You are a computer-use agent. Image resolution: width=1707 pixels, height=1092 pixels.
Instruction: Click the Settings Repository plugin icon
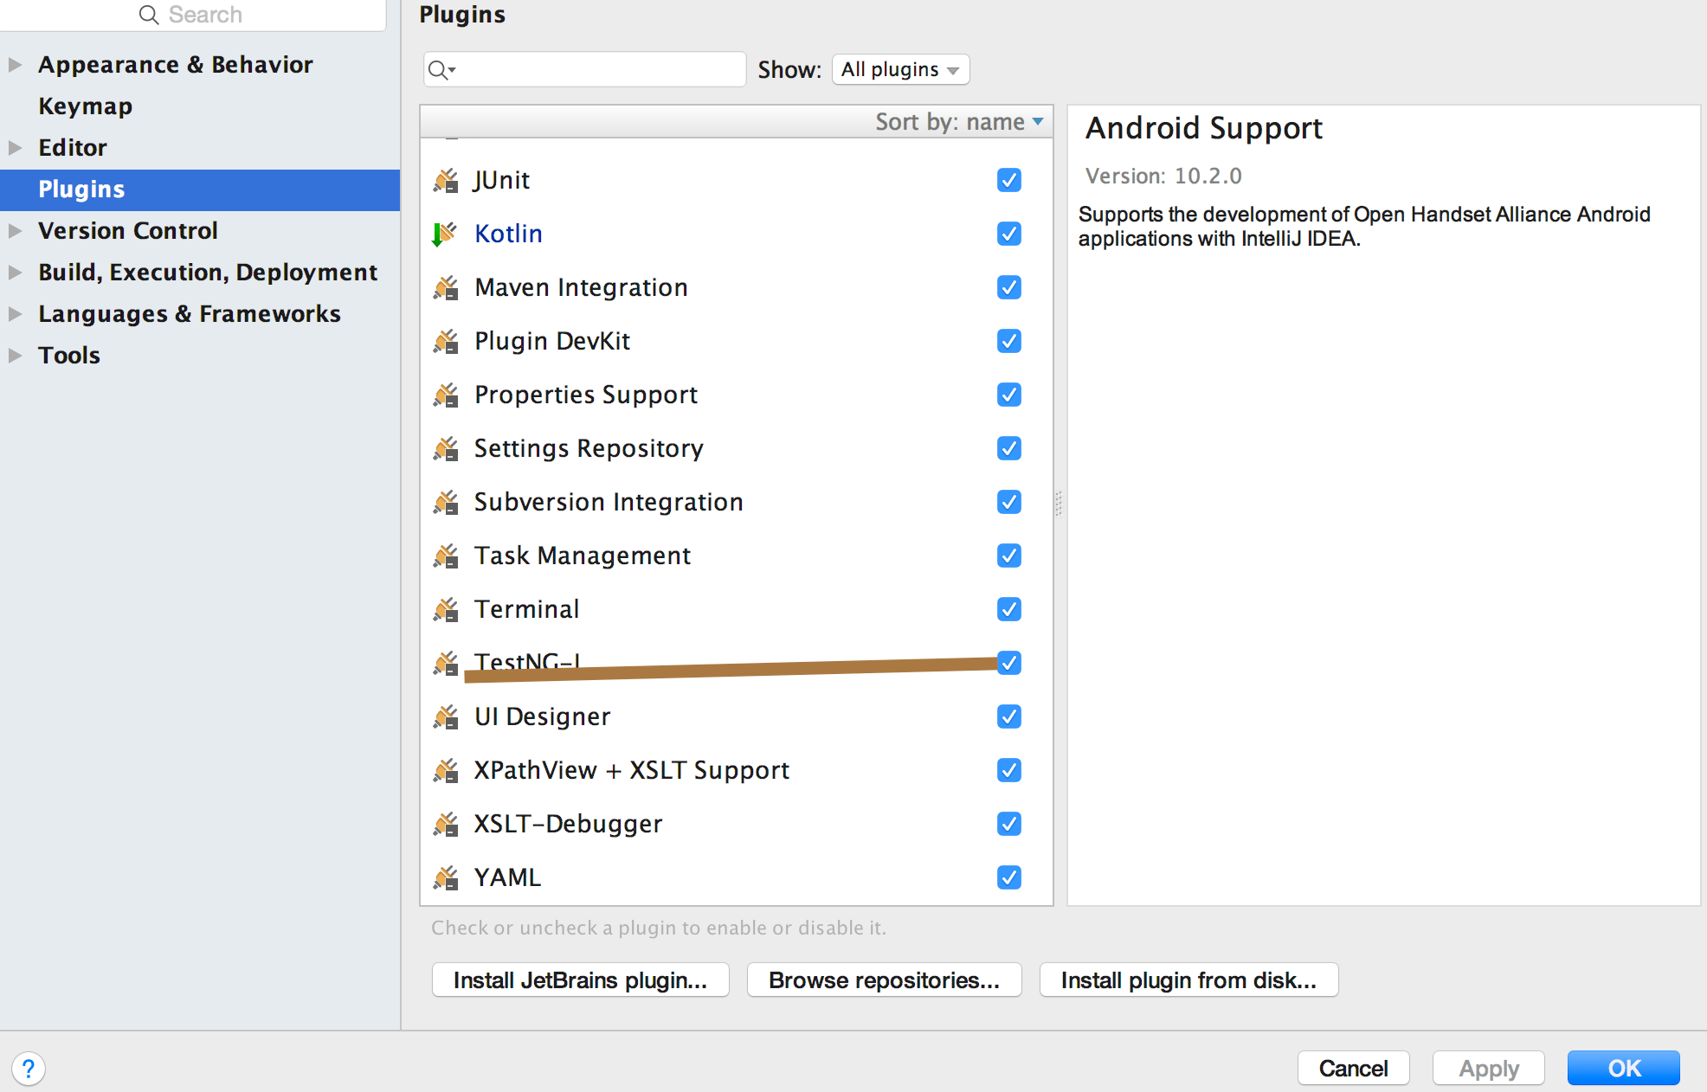[x=446, y=449]
